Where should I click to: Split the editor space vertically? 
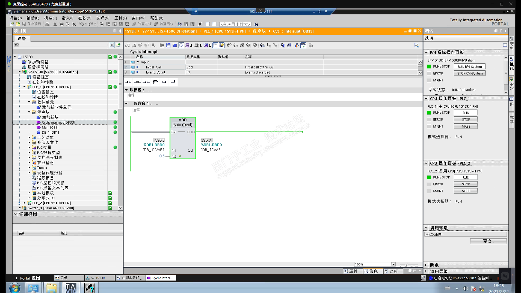pyautogui.click(x=214, y=24)
